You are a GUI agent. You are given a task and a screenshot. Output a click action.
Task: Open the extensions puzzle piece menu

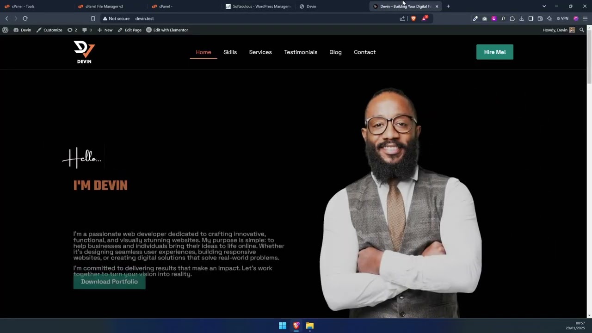[x=512, y=18]
